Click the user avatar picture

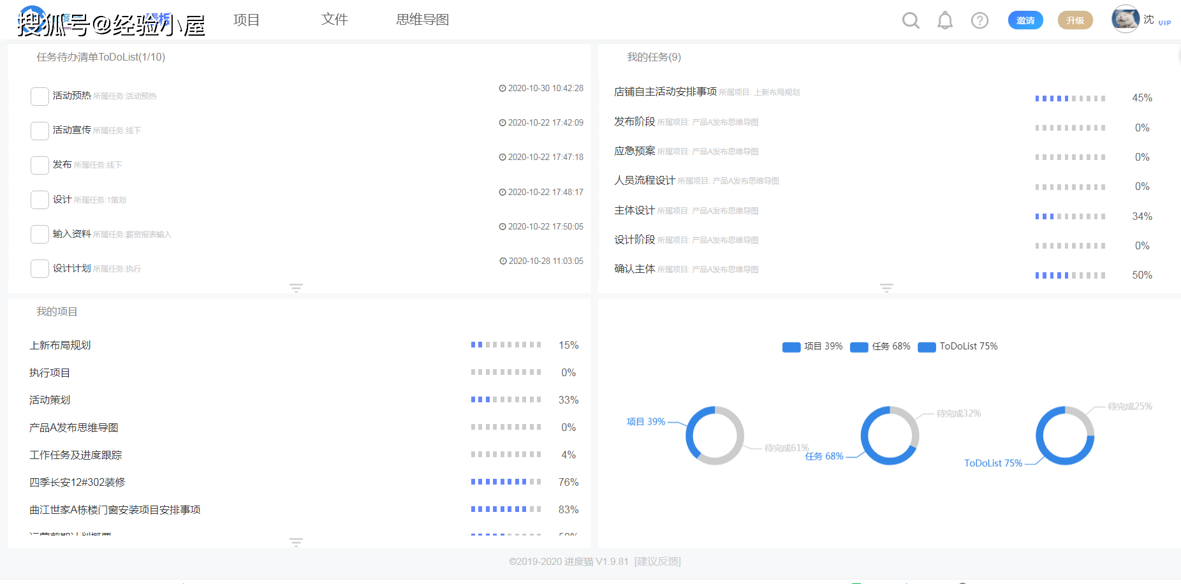pos(1125,19)
